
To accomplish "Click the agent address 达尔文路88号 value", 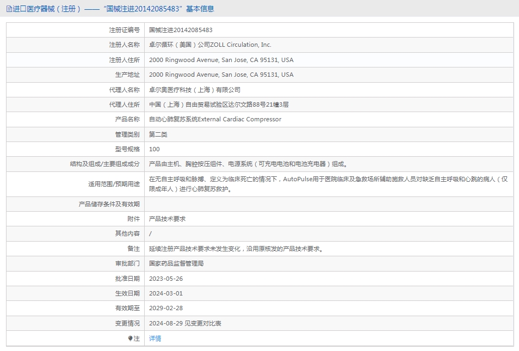I will point(219,104).
